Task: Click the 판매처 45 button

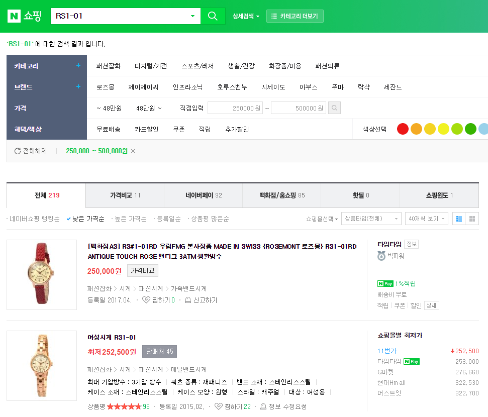Action: click(160, 351)
